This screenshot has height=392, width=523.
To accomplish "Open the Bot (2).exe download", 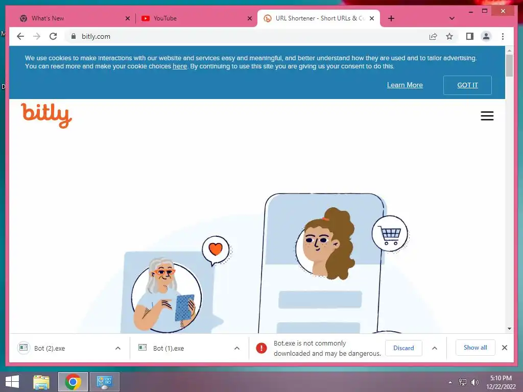I will point(50,348).
